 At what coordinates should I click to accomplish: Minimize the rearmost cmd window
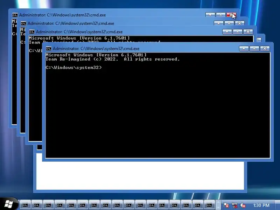pyautogui.click(x=210, y=15)
